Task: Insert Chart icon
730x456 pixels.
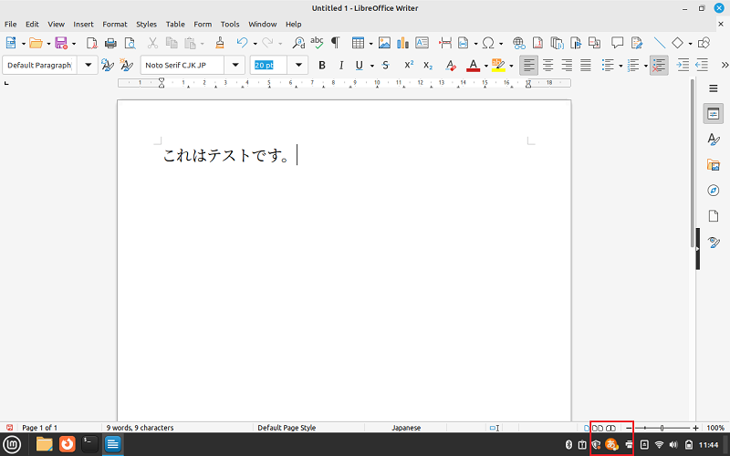Action: [x=402, y=43]
